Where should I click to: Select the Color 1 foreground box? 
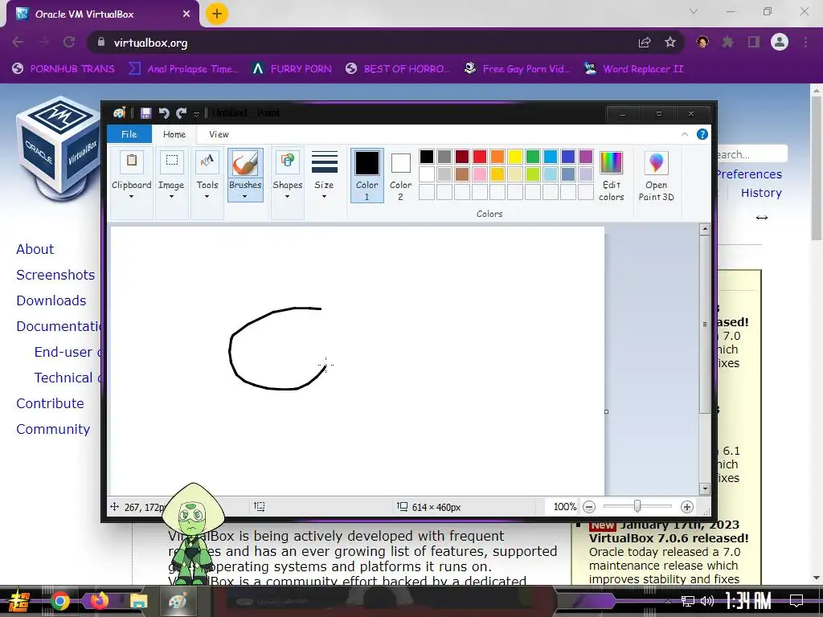pyautogui.click(x=366, y=175)
